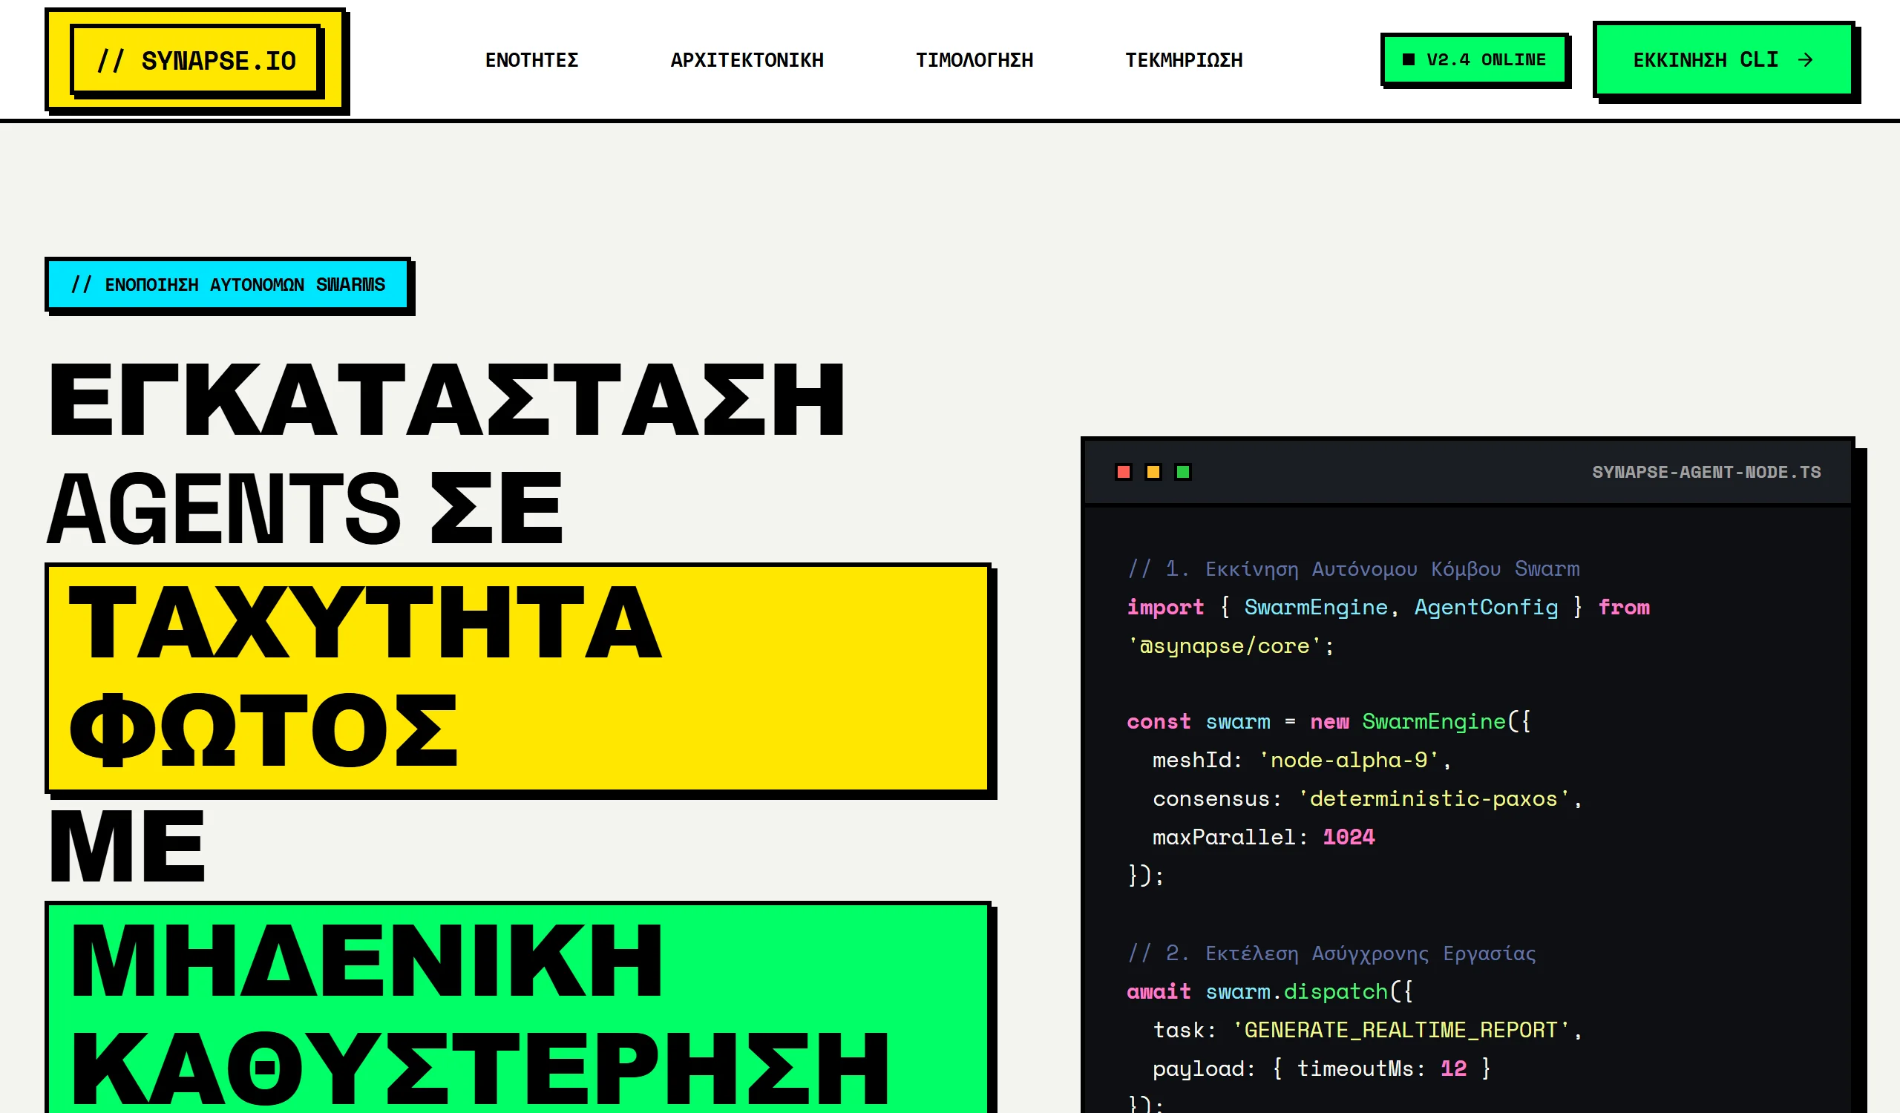This screenshot has height=1113, width=1900.
Task: Click the SYNAPSE-AGENT-NODE.TS filename
Action: point(1706,472)
